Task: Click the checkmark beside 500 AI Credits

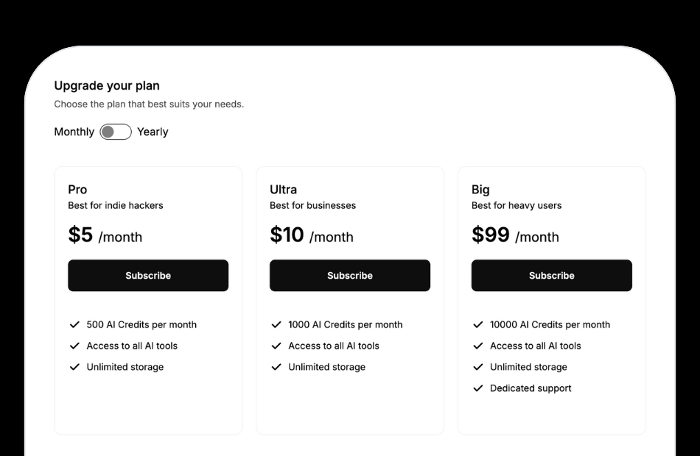Action: point(74,324)
